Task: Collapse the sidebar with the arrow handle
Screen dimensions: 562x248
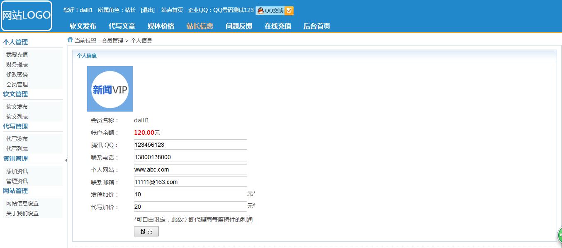Action: point(66,160)
